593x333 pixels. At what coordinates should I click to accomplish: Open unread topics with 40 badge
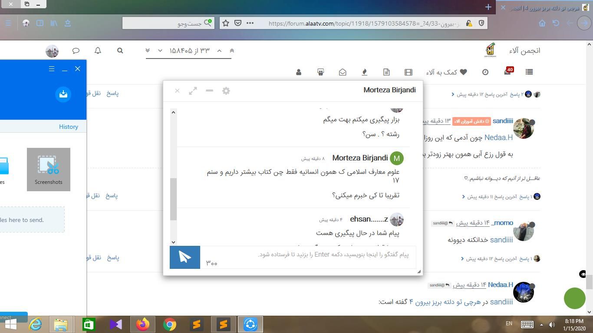(507, 72)
